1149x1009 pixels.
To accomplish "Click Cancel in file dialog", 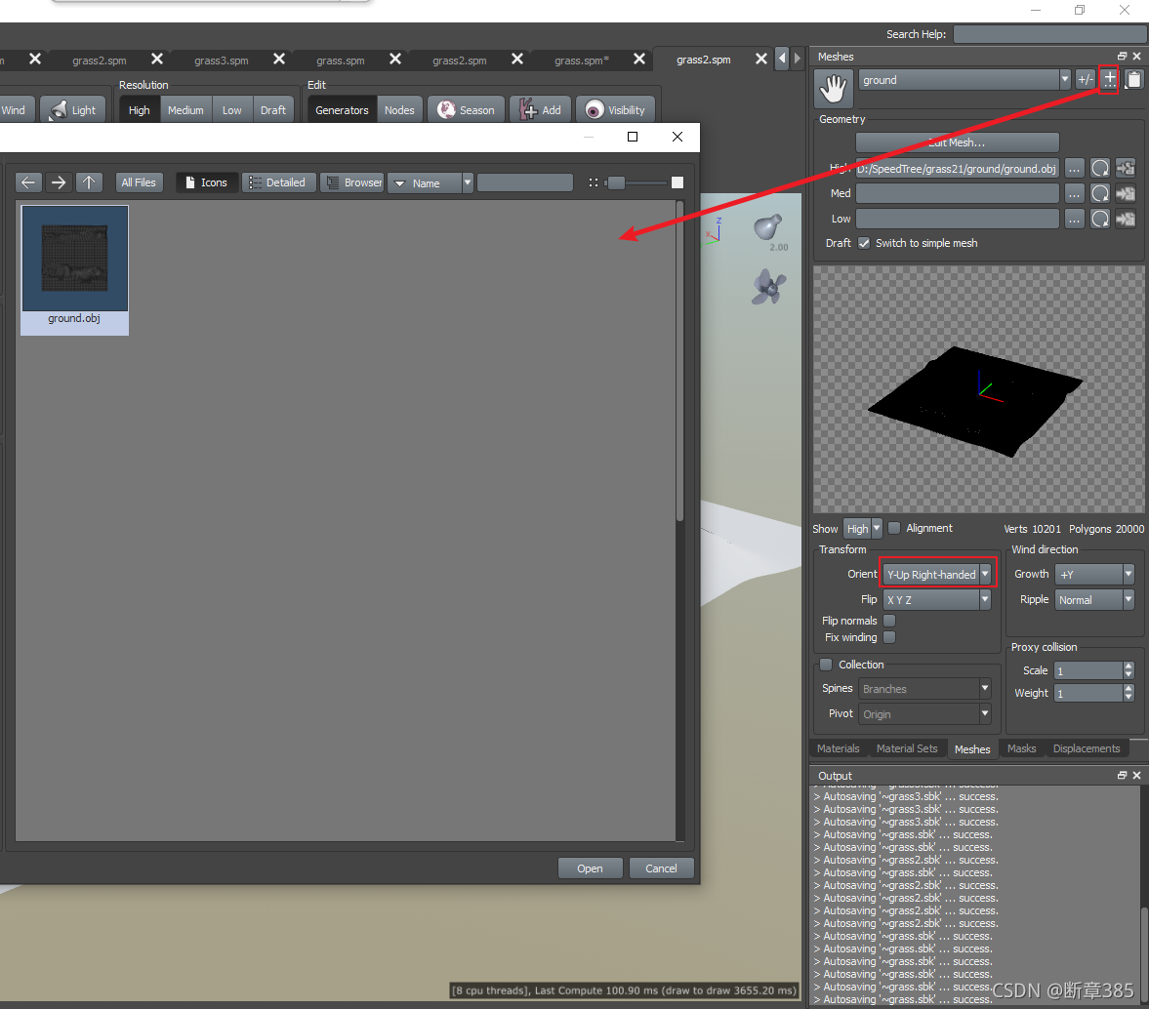I will pos(661,868).
